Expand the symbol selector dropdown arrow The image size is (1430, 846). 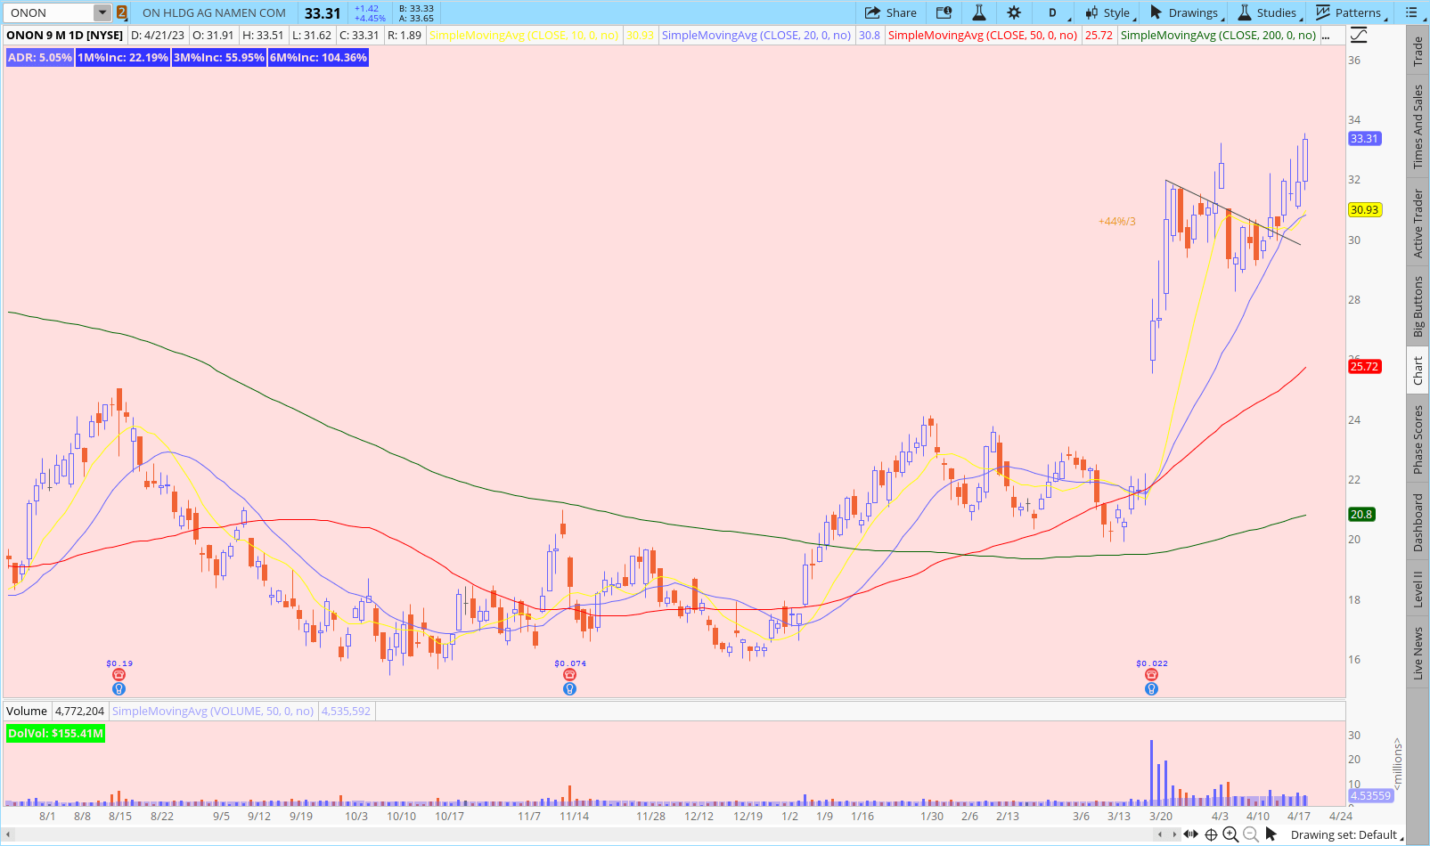[102, 12]
